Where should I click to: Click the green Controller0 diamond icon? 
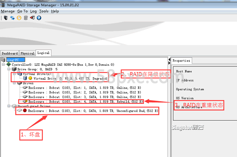click(9, 64)
